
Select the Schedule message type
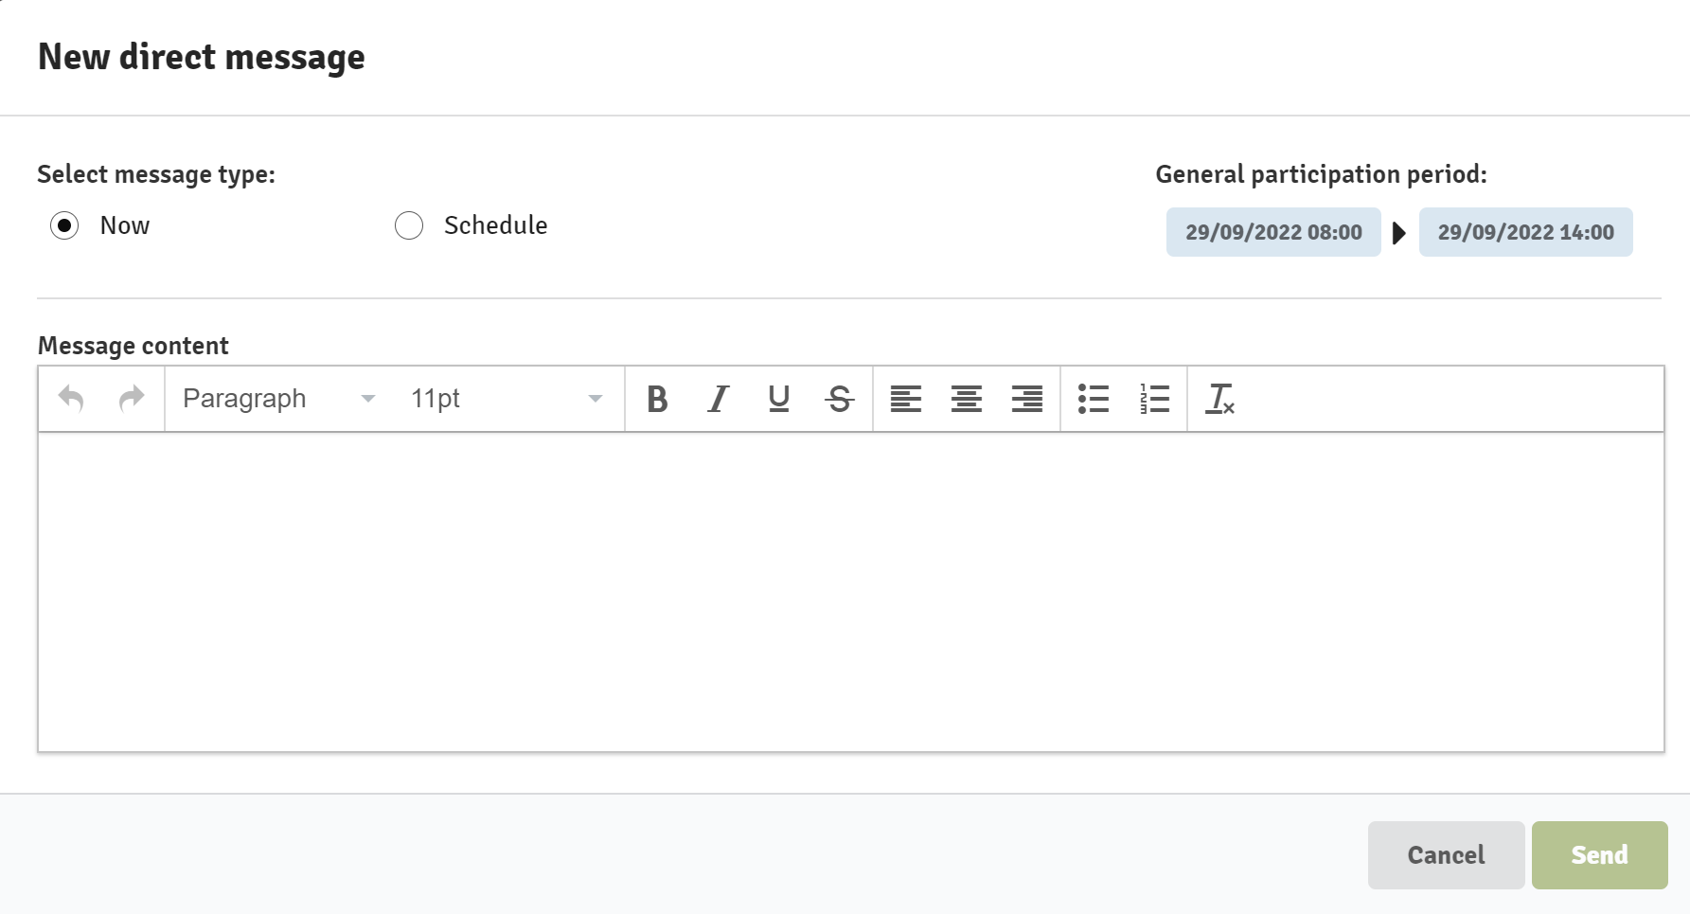coord(409,225)
